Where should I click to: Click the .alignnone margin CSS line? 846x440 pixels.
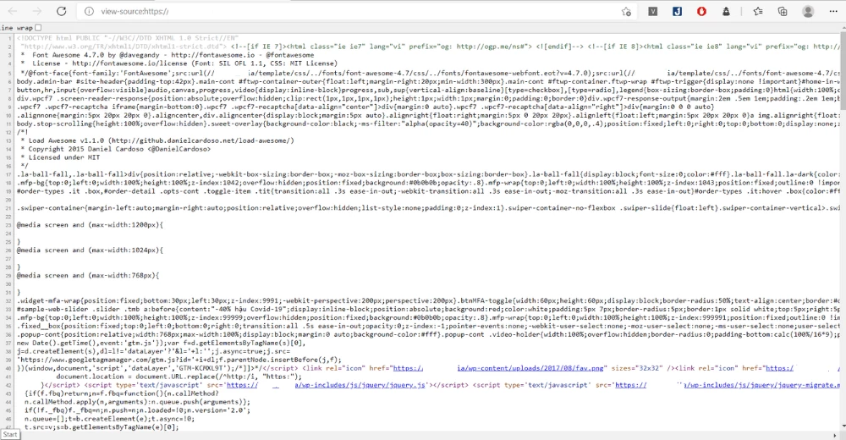[x=428, y=116]
